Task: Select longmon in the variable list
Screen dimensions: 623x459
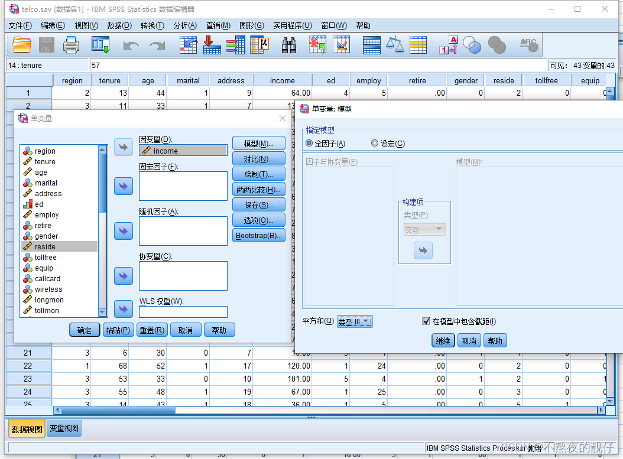Action: (x=59, y=300)
